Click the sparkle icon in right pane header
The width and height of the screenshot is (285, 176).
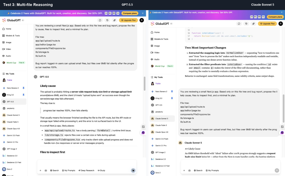coord(254,24)
